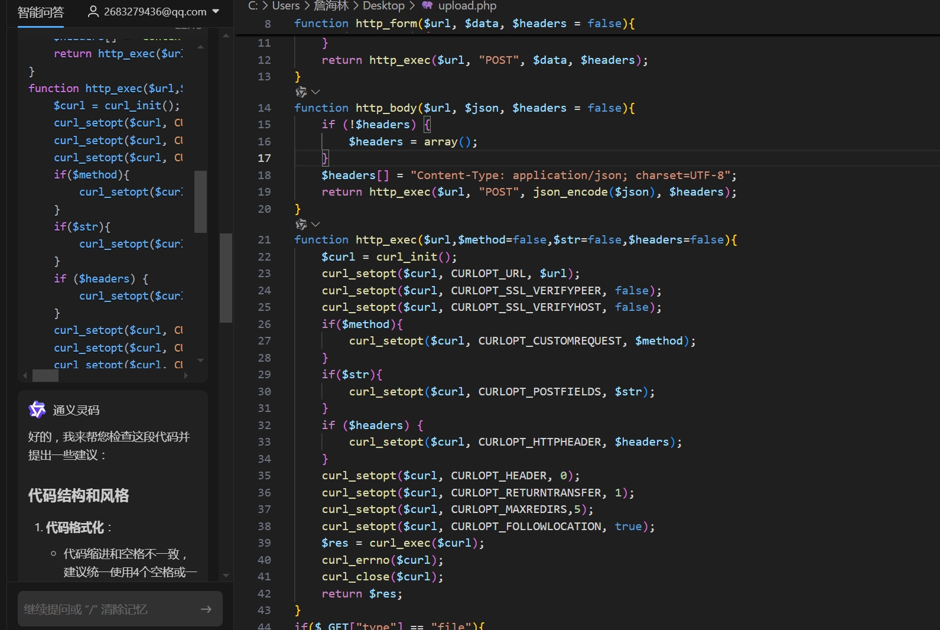Click function http_exec in the chat code snippet
The height and width of the screenshot is (630, 940).
[105, 89]
